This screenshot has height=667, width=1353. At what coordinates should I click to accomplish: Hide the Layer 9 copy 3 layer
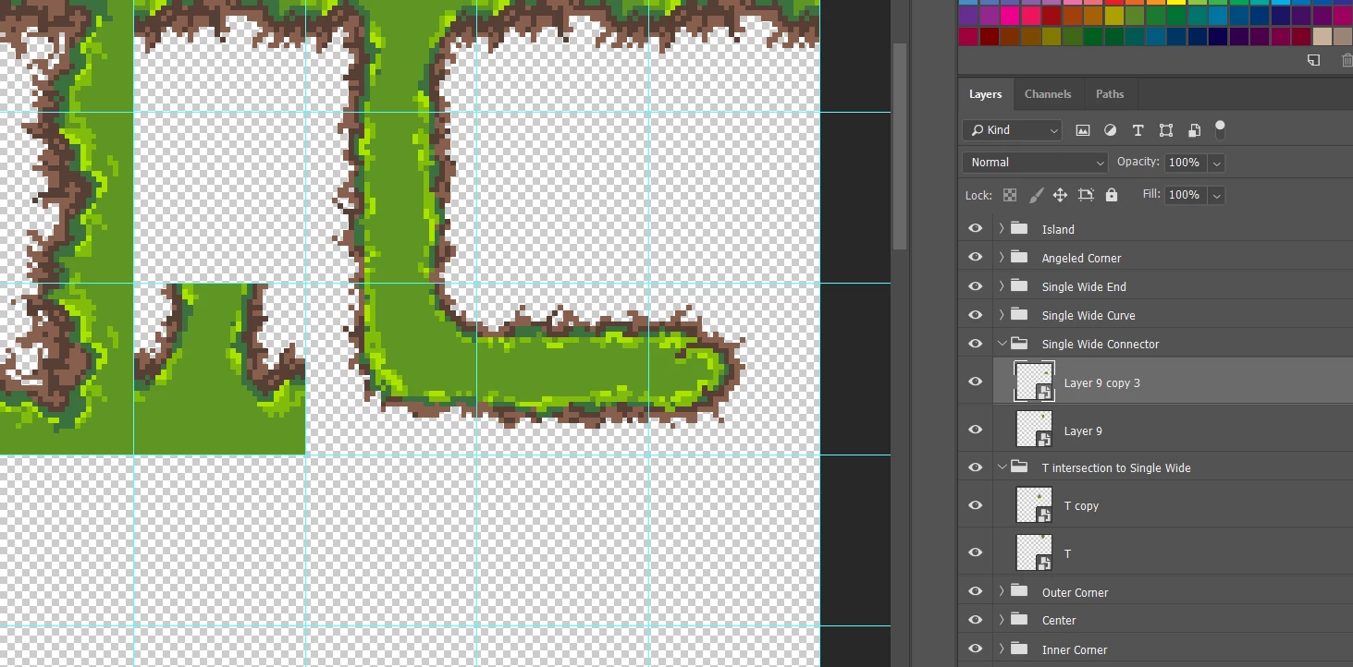976,382
